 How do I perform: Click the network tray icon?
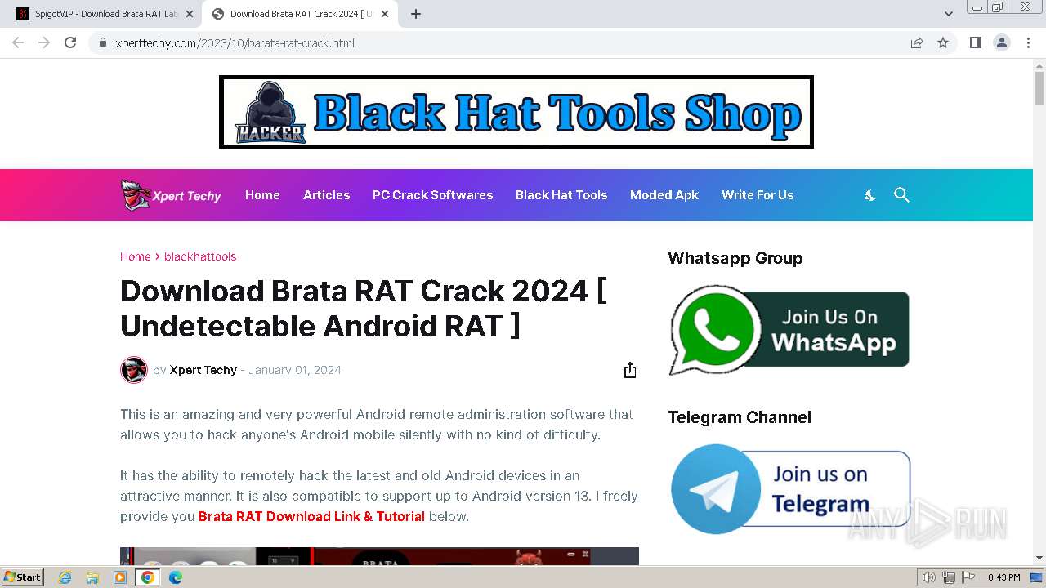pos(949,577)
